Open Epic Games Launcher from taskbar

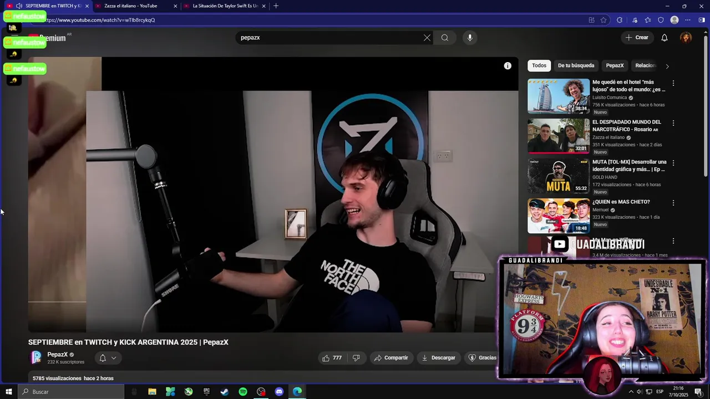pyautogui.click(x=206, y=392)
